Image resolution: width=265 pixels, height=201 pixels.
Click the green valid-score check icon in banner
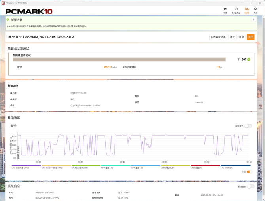[x=8, y=19]
